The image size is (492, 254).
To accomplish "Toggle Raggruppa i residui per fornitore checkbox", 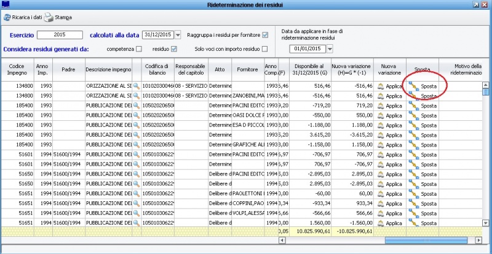I will coord(265,35).
